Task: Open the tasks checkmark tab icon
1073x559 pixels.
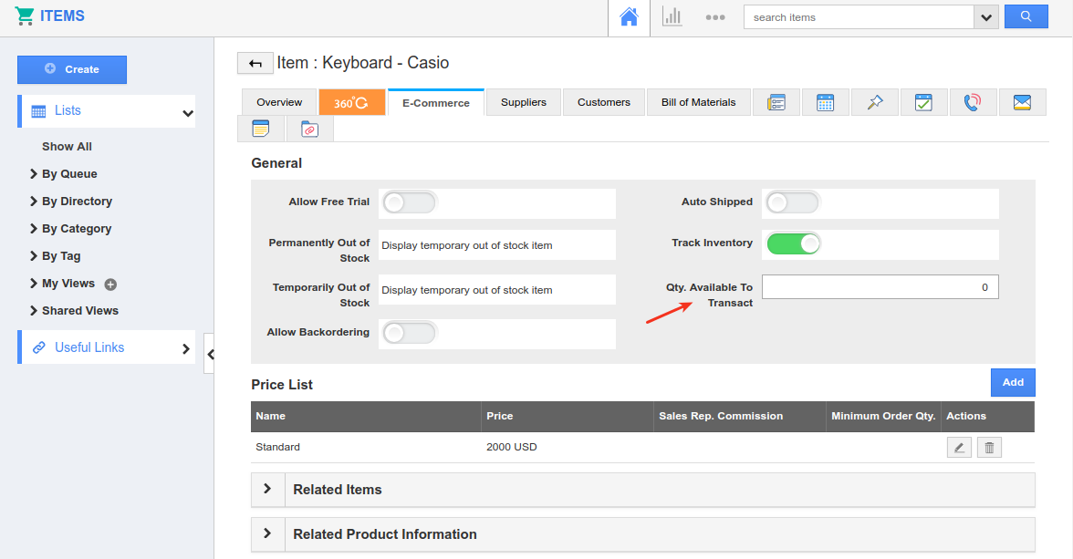Action: click(x=923, y=103)
